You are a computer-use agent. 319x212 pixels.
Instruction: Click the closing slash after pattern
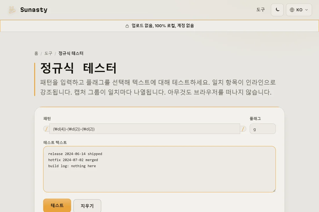[x=243, y=129]
